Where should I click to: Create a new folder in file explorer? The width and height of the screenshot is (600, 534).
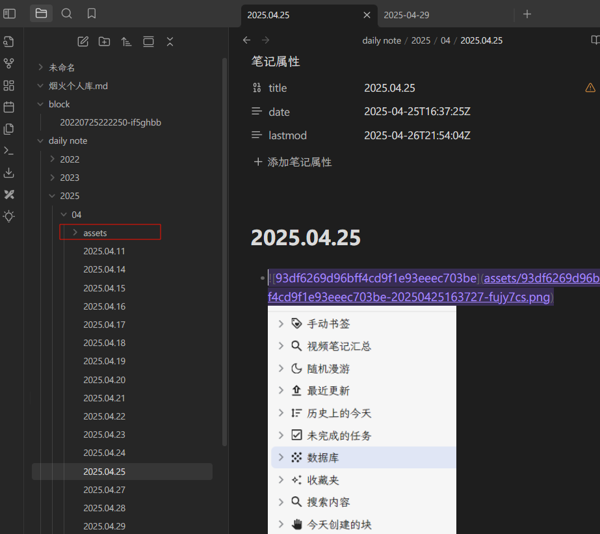104,42
